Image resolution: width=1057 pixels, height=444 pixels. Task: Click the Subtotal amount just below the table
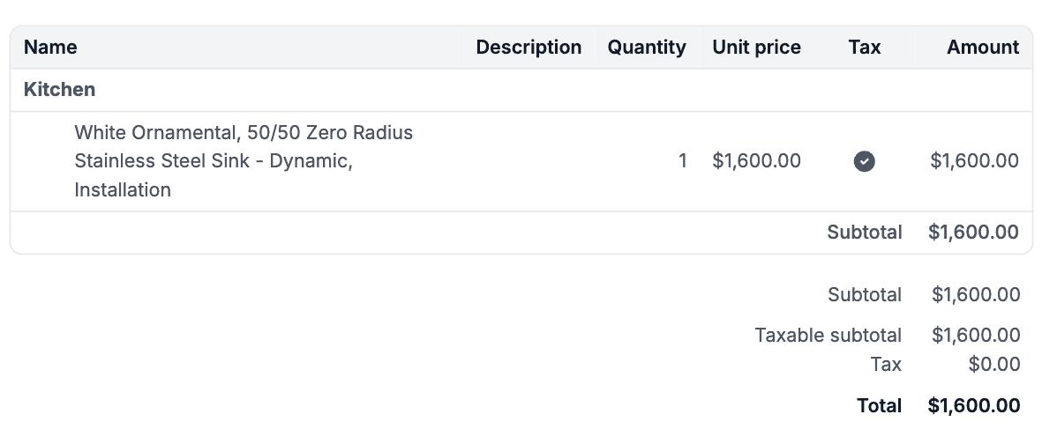point(975,295)
